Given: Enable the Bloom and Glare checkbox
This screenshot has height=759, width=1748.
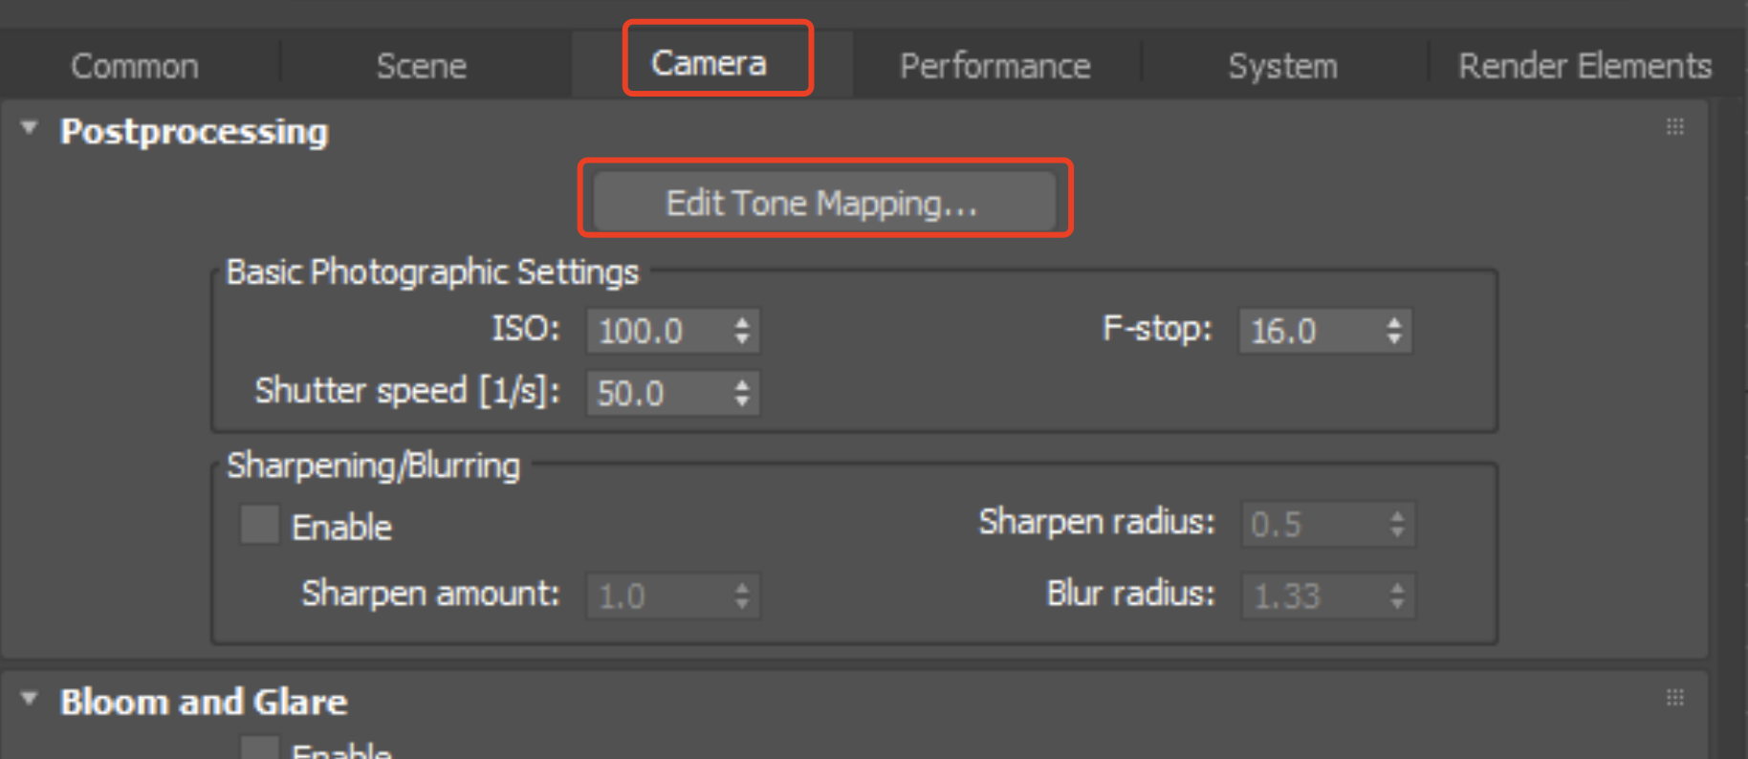Looking at the screenshot, I should [x=259, y=748].
